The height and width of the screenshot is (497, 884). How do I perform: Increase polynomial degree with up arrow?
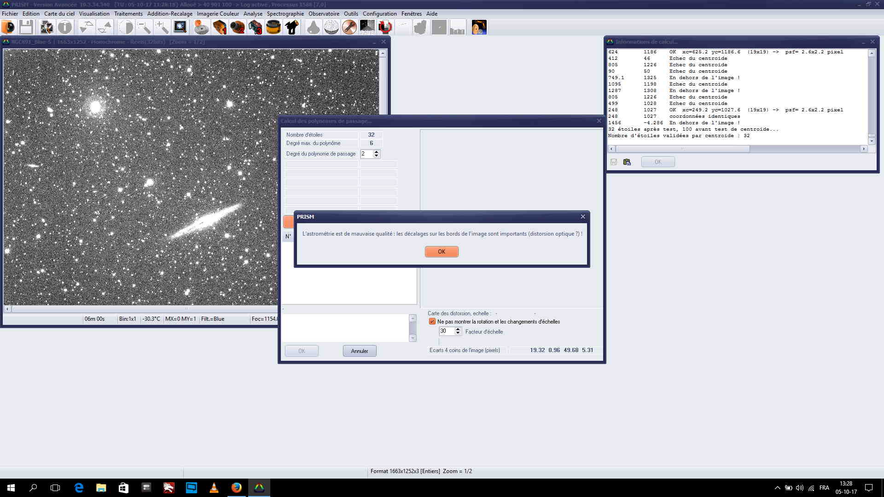[x=376, y=151]
